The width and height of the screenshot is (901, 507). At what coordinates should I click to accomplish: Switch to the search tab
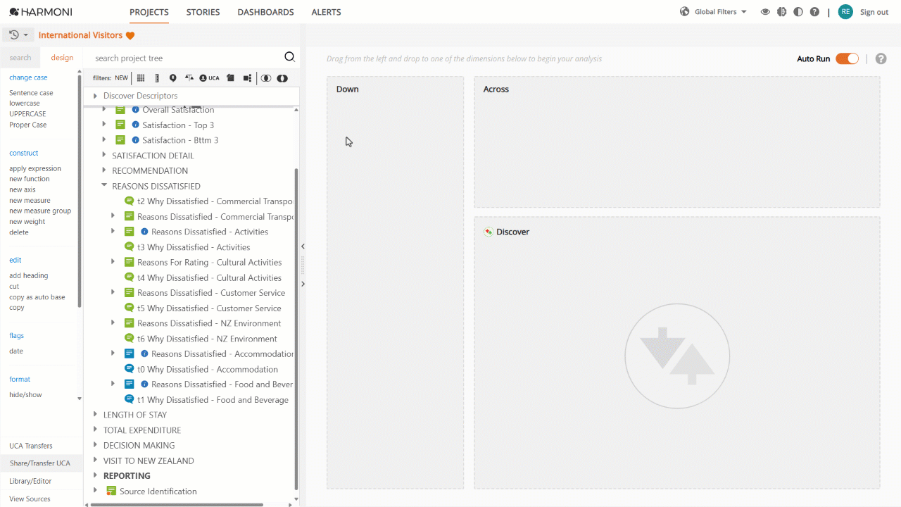20,58
